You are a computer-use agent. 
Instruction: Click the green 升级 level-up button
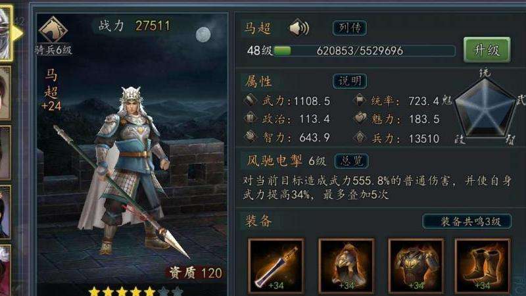click(x=487, y=50)
